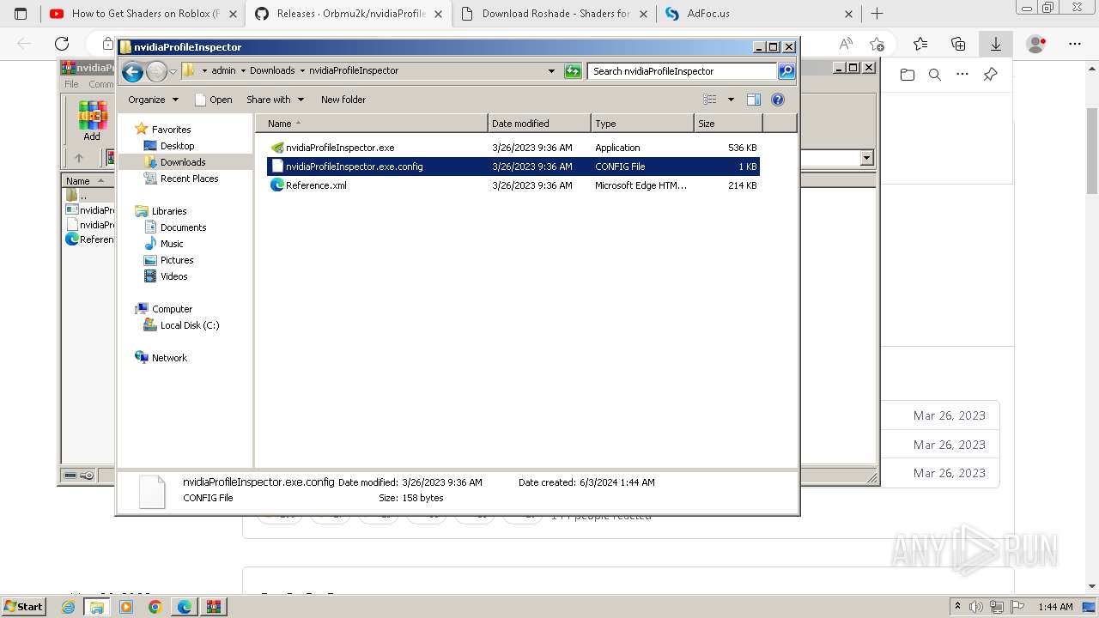The height and width of the screenshot is (618, 1099).
Task: Focus the Search nvidiaProfileInspector field
Action: 683,71
